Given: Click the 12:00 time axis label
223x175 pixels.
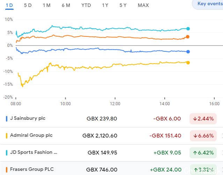Looking at the screenshot, I should pyautogui.click(x=115, y=104).
